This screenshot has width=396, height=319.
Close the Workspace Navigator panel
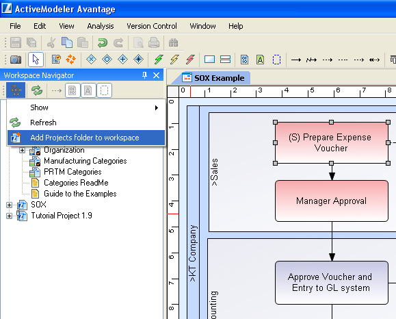tap(157, 75)
